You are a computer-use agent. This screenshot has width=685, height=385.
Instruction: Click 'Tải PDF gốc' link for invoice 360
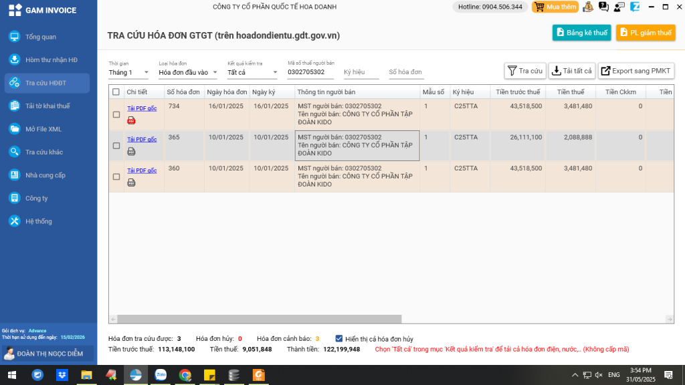142,170
